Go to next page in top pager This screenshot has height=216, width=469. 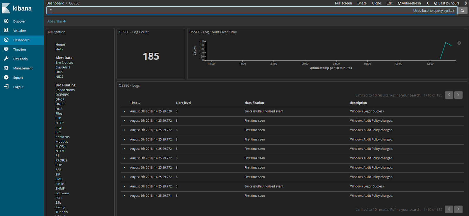tap(458, 95)
